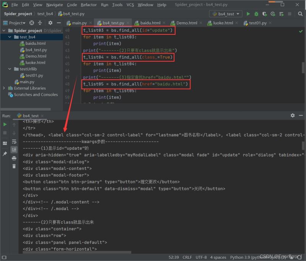Screen dimensions: 306x261
Task: Open luoke.html in project tree
Action: (35, 63)
